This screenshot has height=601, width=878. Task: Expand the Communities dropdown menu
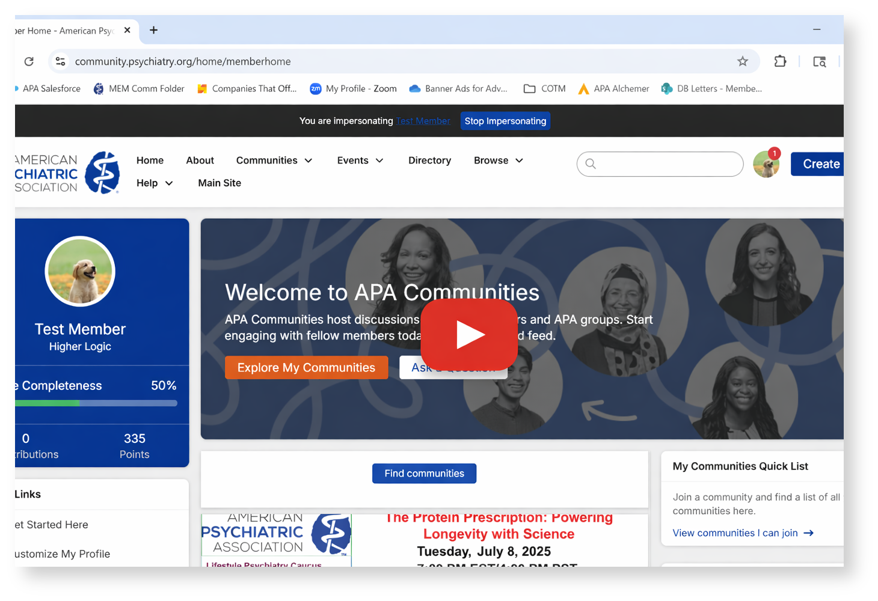tap(274, 160)
